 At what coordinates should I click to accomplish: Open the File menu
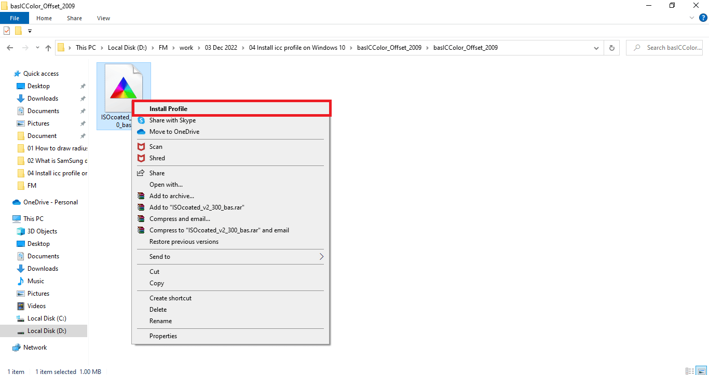15,18
